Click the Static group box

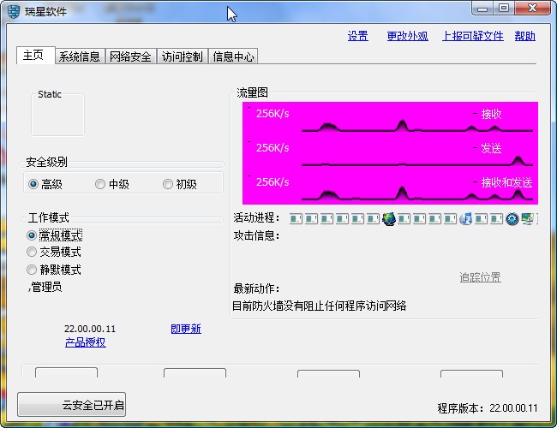(x=58, y=114)
